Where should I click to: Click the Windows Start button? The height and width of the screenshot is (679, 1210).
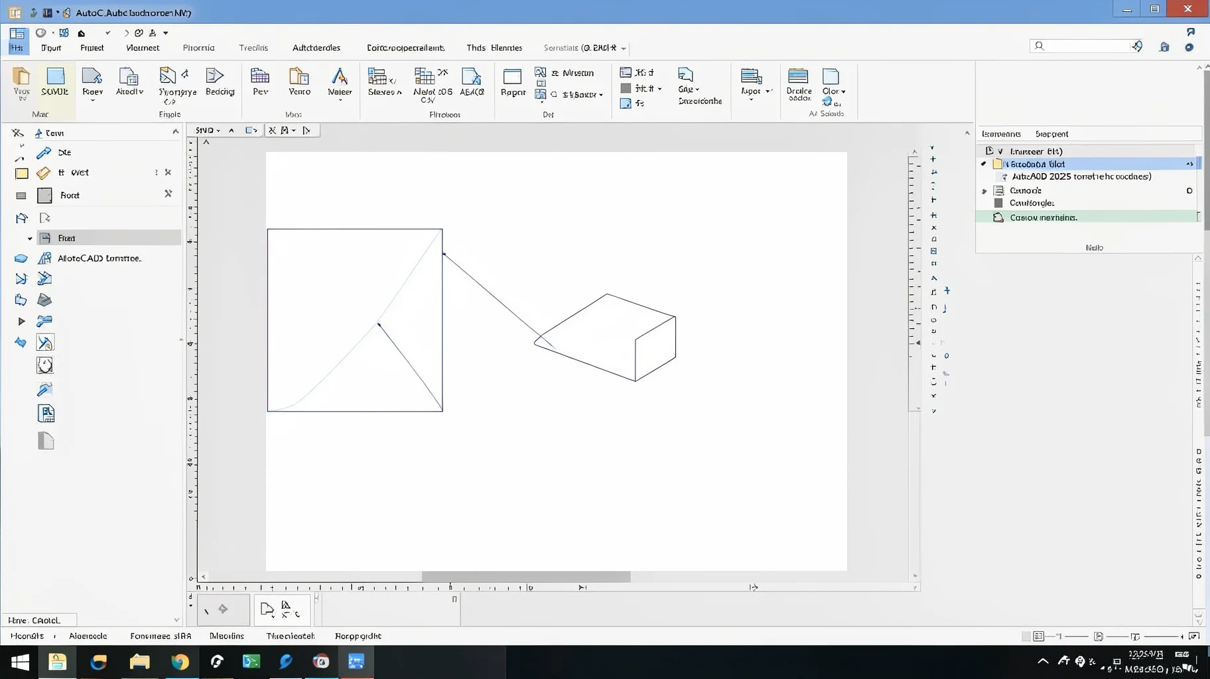20,662
